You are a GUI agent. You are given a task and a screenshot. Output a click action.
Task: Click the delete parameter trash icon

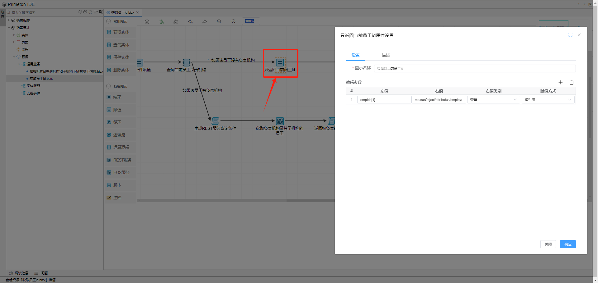point(572,82)
